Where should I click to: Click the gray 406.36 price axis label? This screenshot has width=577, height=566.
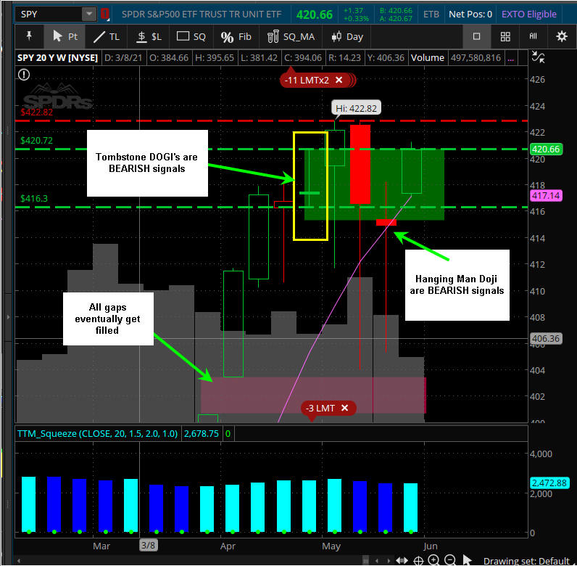pos(546,338)
